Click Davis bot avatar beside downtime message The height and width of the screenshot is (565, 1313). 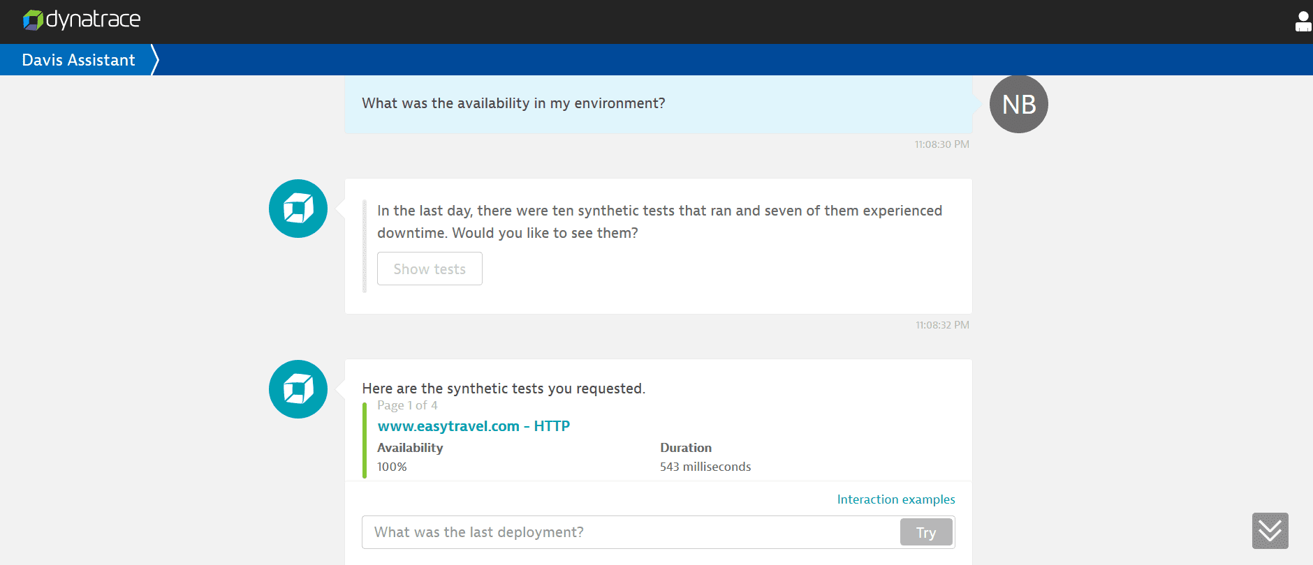click(298, 209)
